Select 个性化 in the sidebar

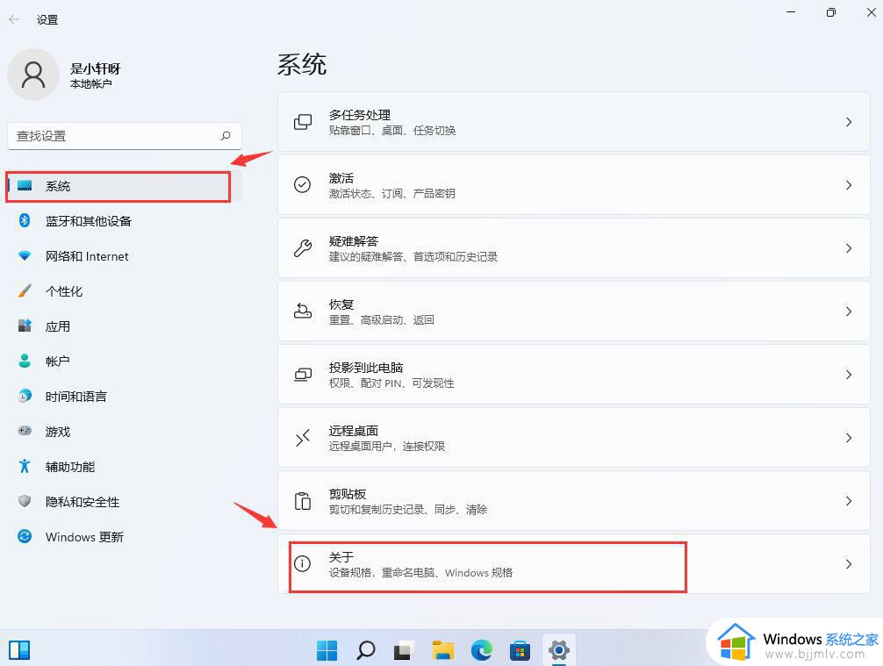tap(124, 291)
